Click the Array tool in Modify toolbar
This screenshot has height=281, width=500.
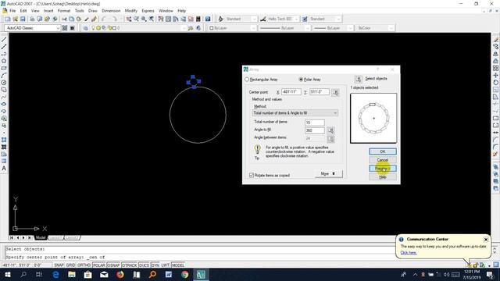[495, 68]
